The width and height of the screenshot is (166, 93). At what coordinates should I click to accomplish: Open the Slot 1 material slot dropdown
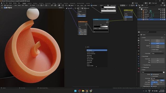103,5
